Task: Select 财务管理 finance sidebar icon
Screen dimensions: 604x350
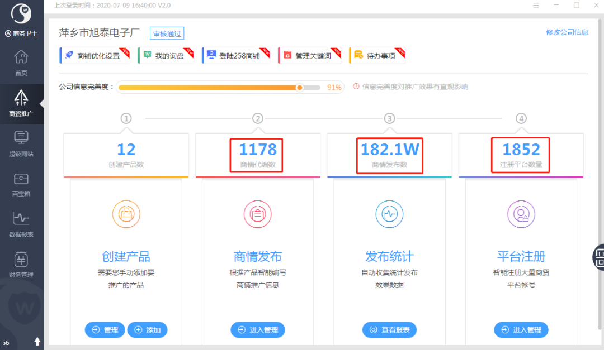Action: click(x=21, y=265)
